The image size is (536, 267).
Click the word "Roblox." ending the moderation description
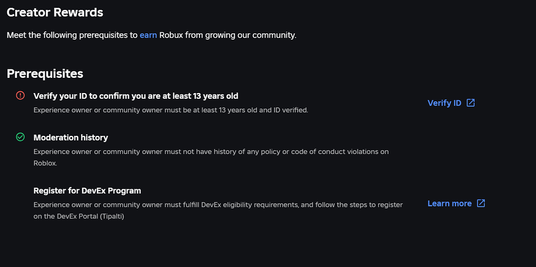pyautogui.click(x=45, y=163)
